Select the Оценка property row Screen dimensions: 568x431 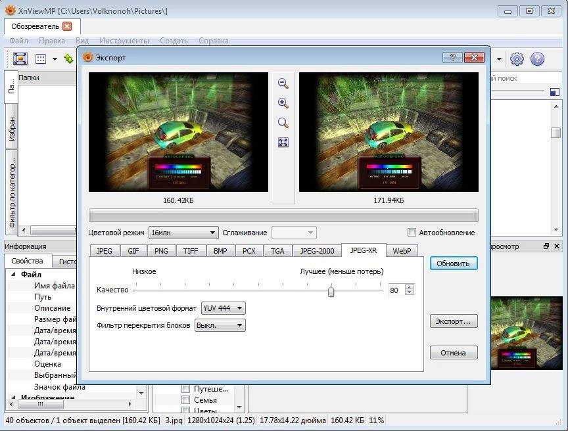[x=47, y=364]
